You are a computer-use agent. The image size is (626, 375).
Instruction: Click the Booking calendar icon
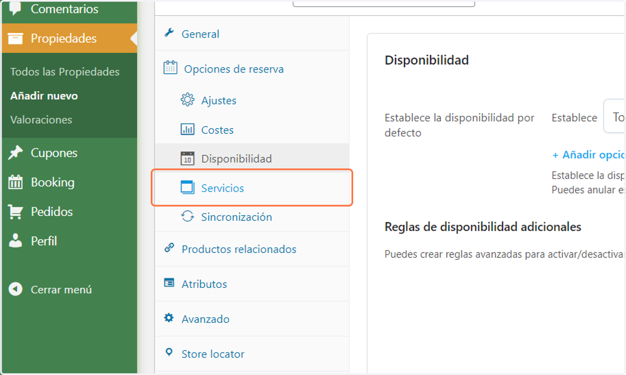(x=16, y=182)
